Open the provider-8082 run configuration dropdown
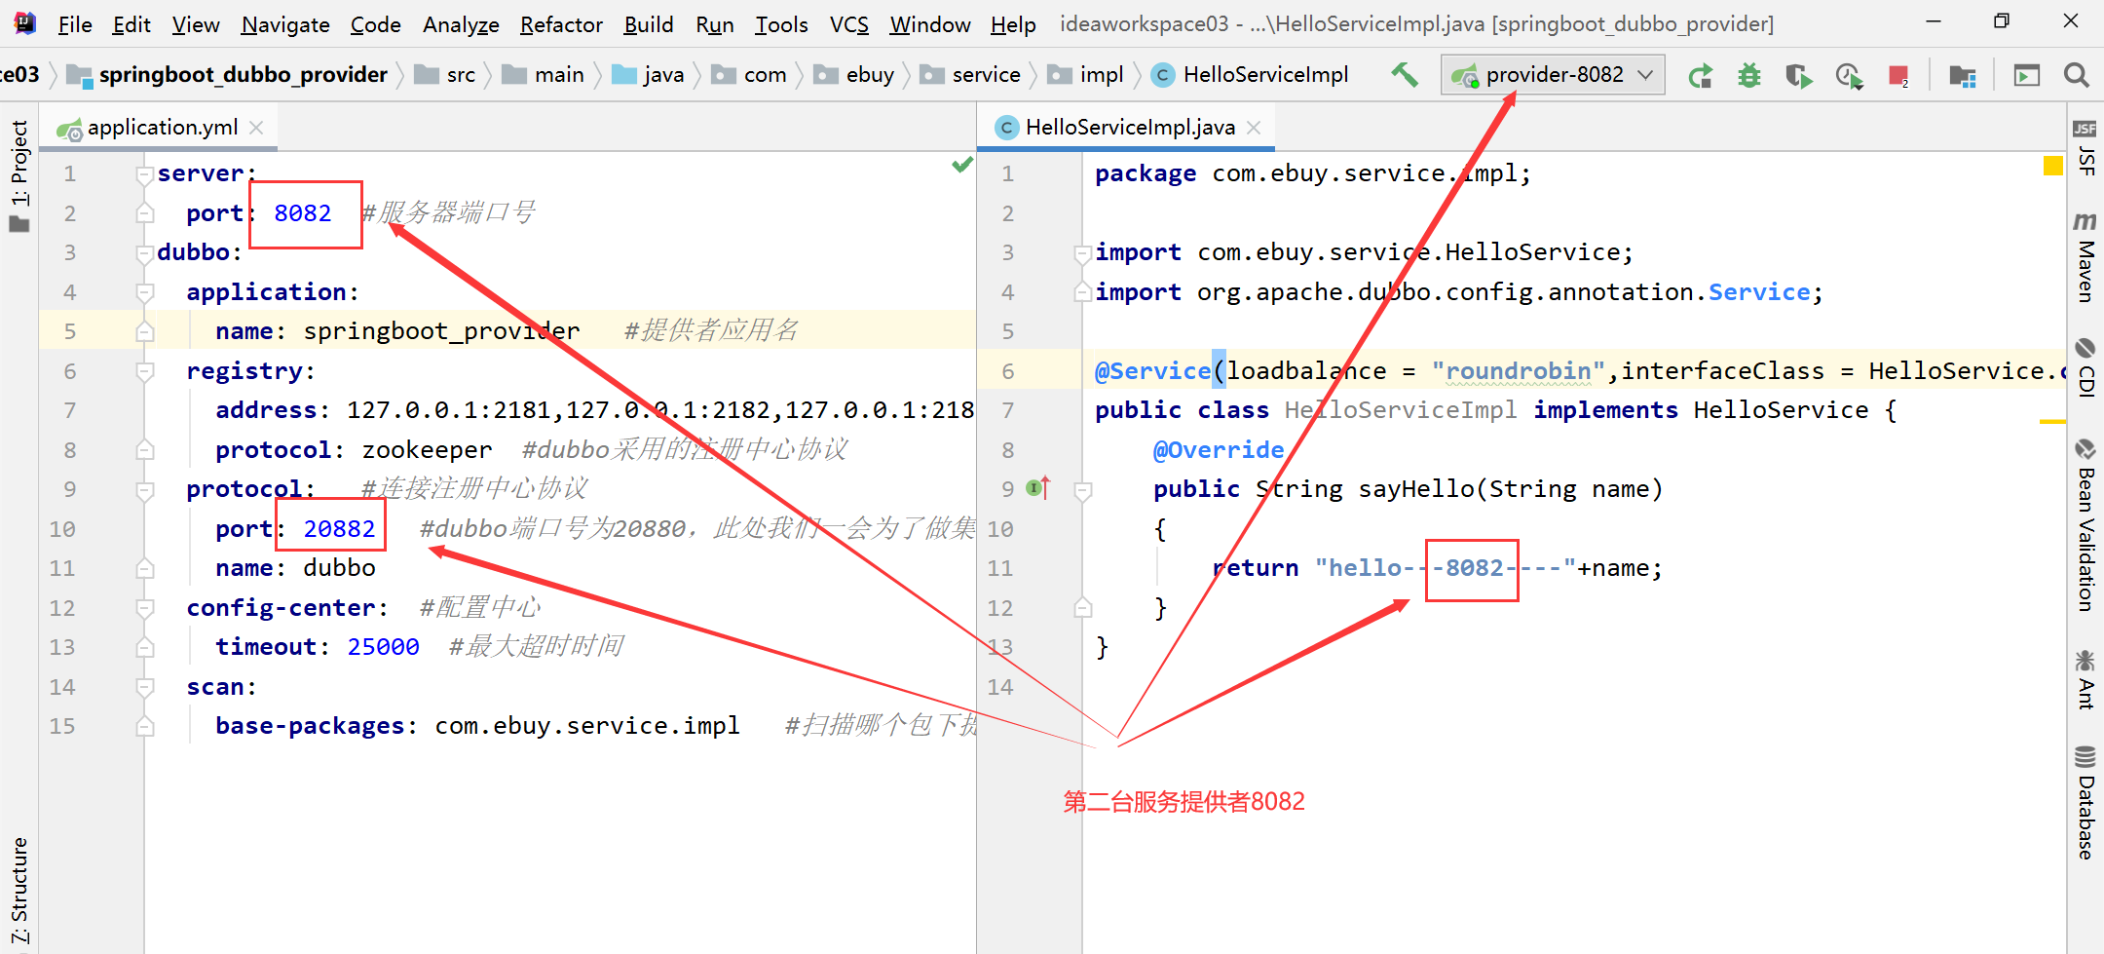This screenshot has width=2104, height=954. pyautogui.click(x=1553, y=75)
